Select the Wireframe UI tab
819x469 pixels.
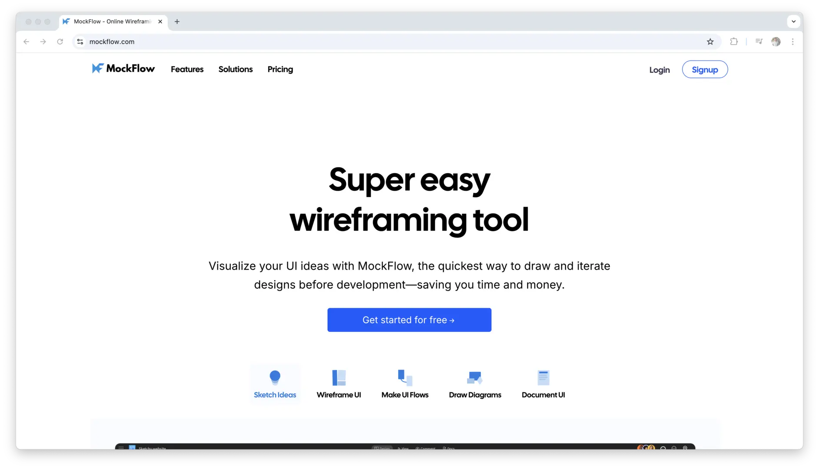(339, 384)
